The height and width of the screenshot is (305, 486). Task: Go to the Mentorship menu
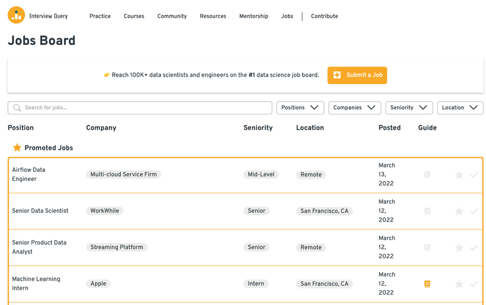tap(253, 16)
